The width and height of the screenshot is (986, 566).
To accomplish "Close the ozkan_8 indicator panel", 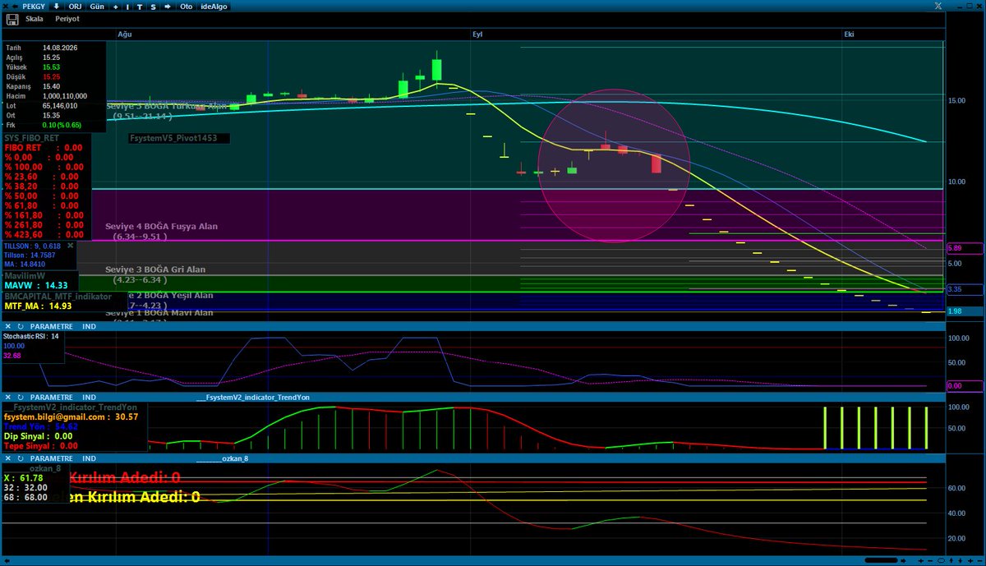I will click(7, 458).
